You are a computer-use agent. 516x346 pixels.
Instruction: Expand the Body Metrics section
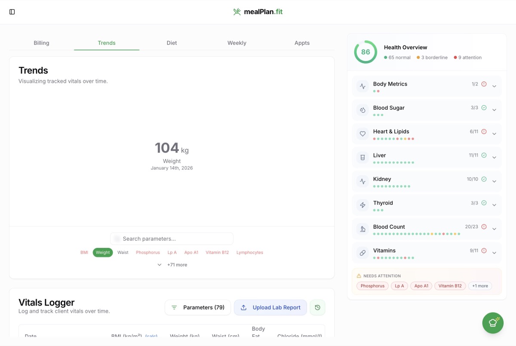click(494, 86)
